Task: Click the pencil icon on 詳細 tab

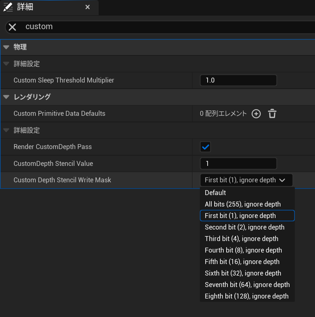Action: 8,7
